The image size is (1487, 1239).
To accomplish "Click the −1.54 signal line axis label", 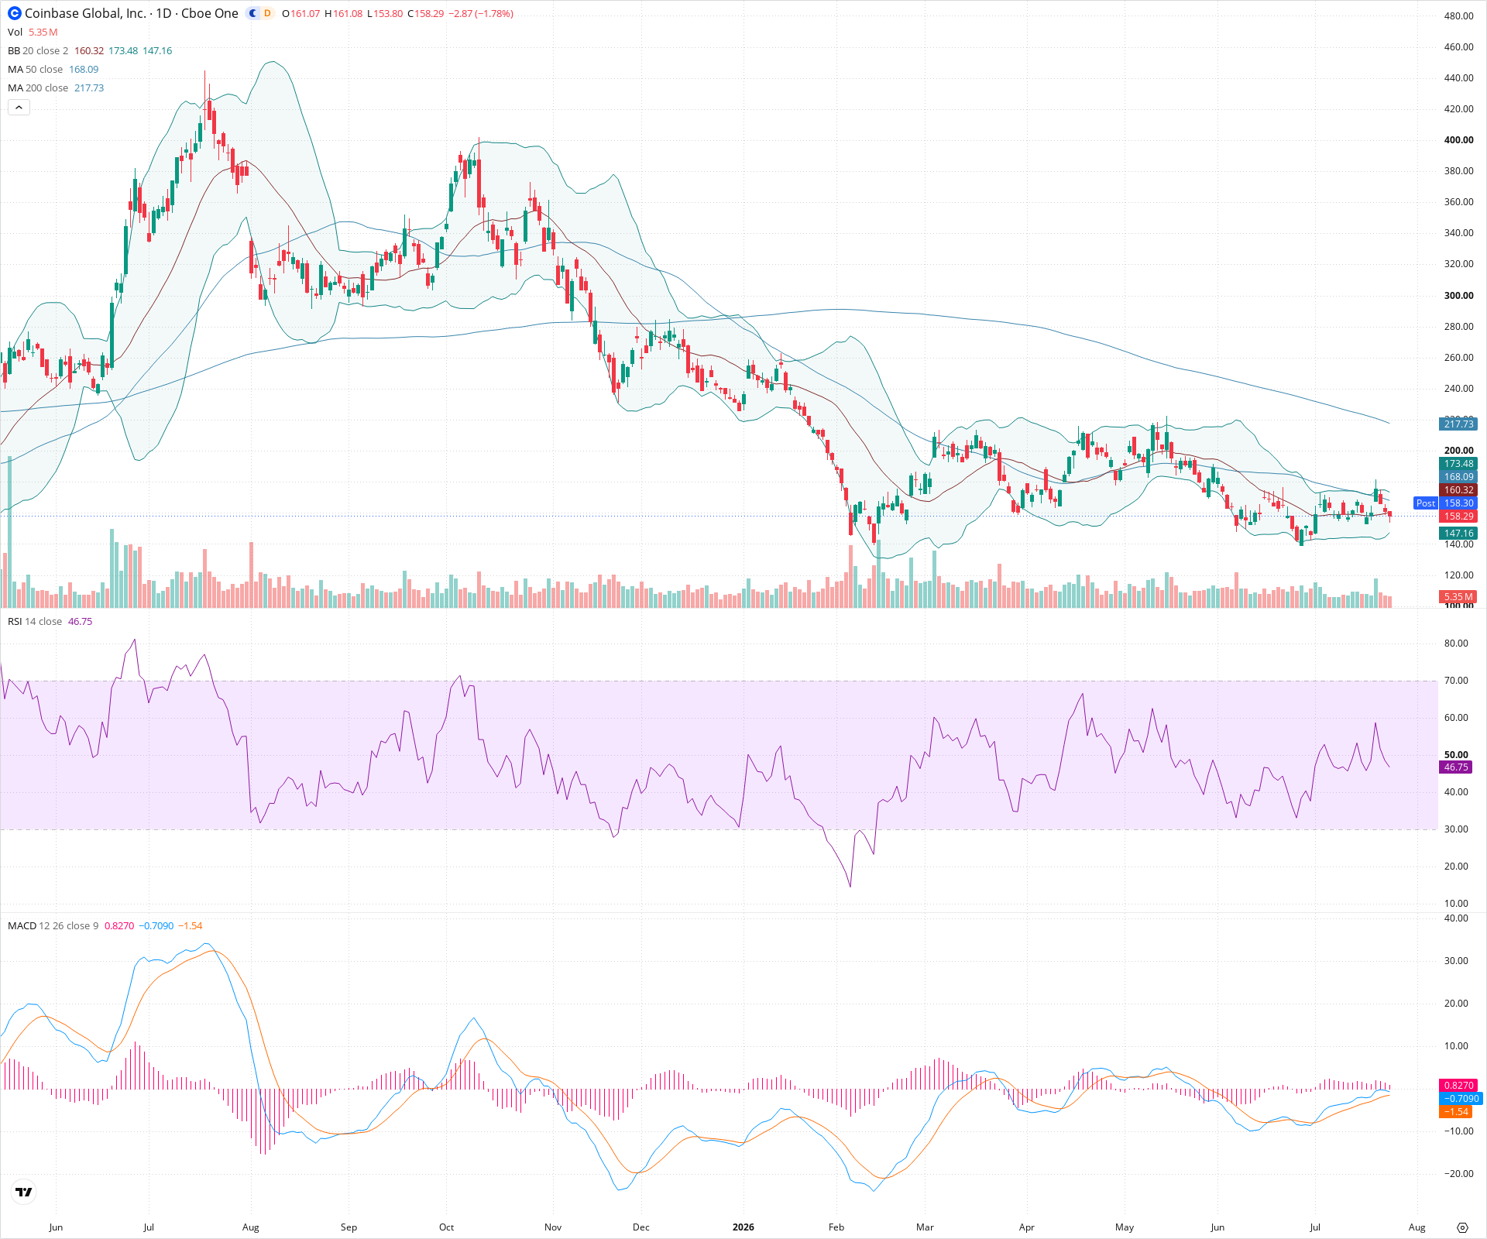I will [x=1456, y=1112].
